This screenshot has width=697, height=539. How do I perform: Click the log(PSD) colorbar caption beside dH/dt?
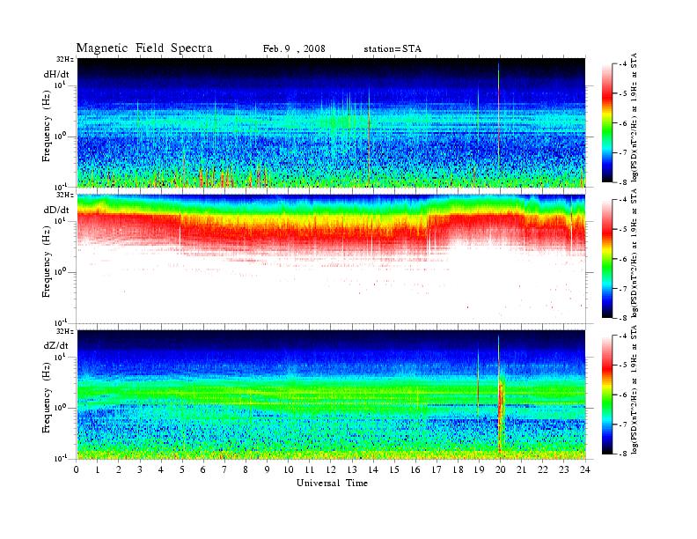634,116
